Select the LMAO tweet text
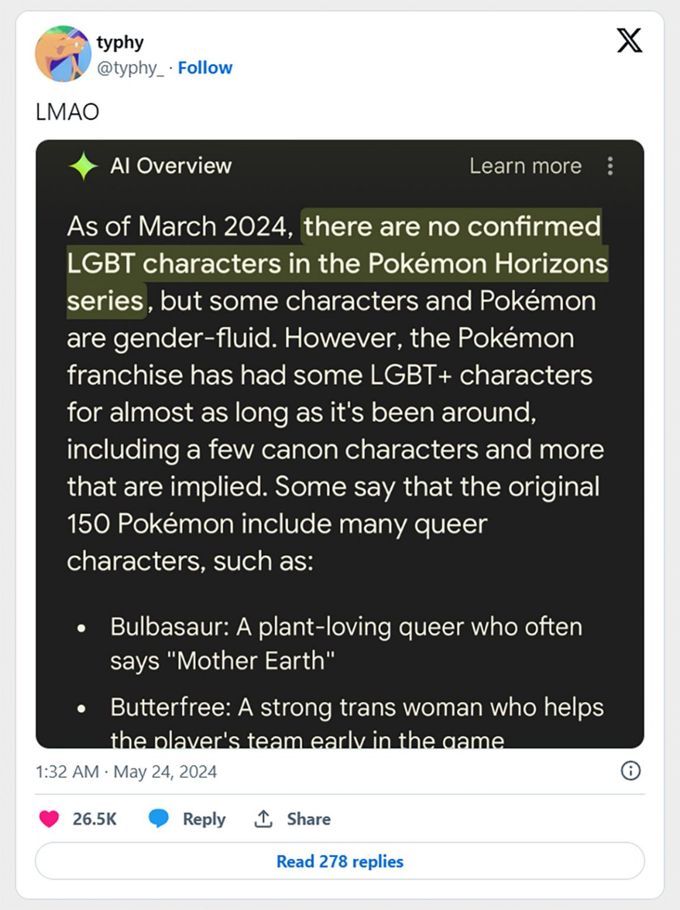The width and height of the screenshot is (680, 910). pos(67,110)
